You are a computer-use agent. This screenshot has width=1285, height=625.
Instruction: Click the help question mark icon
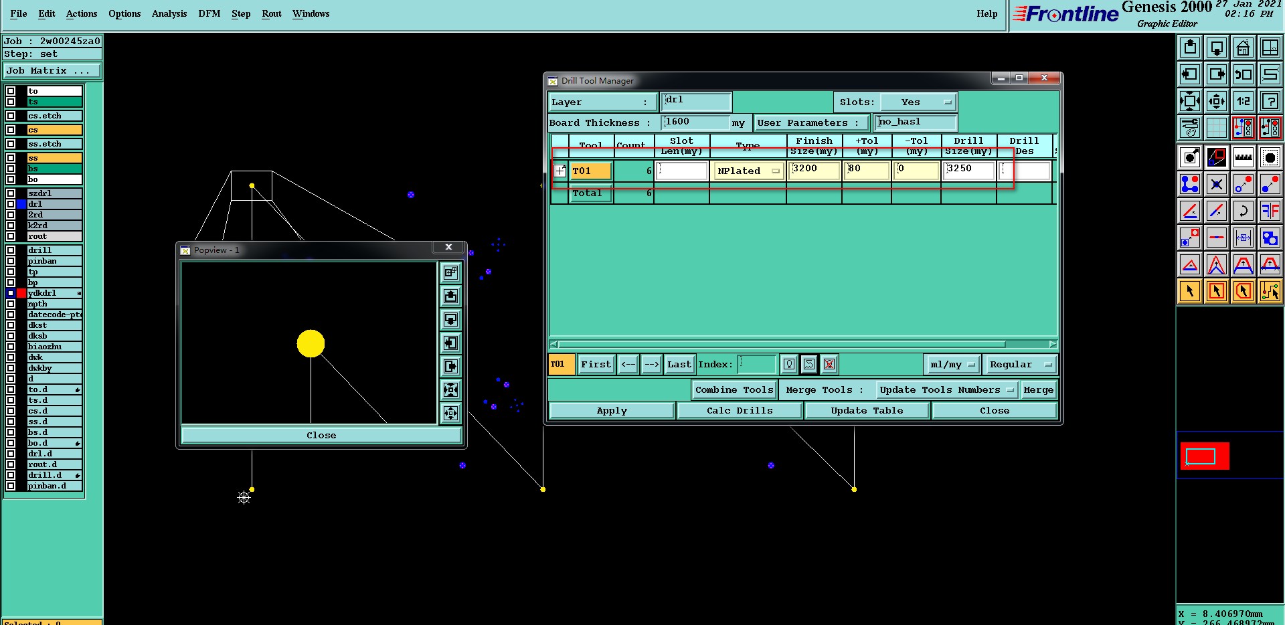click(x=1270, y=101)
